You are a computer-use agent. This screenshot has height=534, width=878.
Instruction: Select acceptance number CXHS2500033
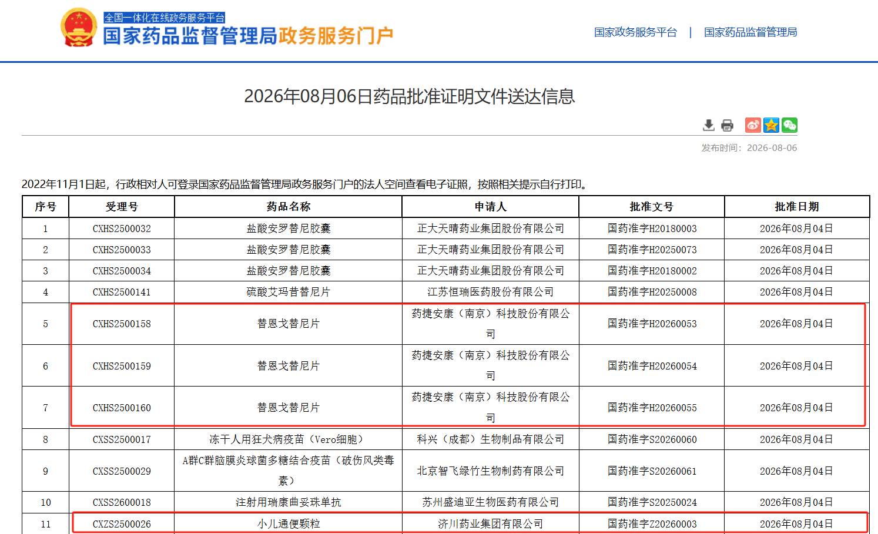122,250
